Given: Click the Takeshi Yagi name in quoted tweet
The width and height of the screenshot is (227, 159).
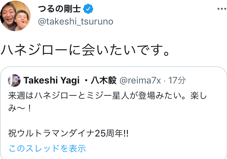Looking at the screenshot, I should tap(51, 80).
